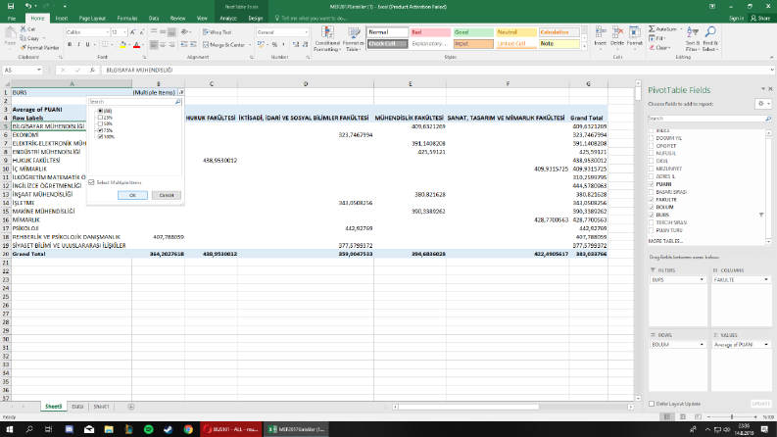Open the Name Box dropdown
Image resolution: width=777 pixels, height=437 pixels.
pyautogui.click(x=38, y=71)
